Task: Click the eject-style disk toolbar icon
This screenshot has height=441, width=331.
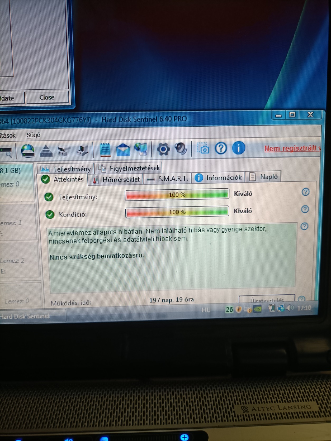Action: pos(46,151)
